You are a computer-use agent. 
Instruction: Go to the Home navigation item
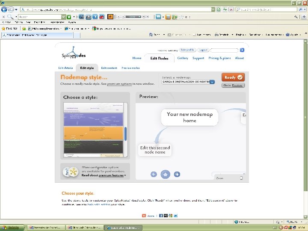click(137, 58)
